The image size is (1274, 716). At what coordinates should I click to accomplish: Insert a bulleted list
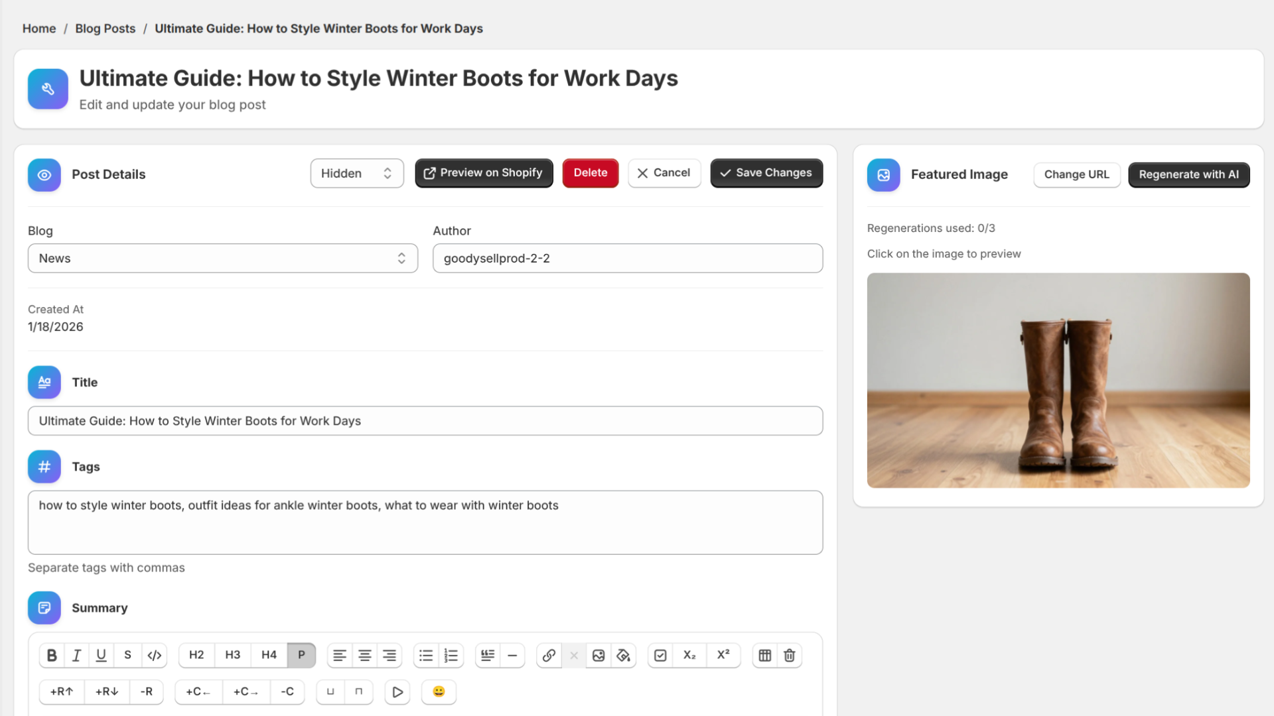click(425, 655)
